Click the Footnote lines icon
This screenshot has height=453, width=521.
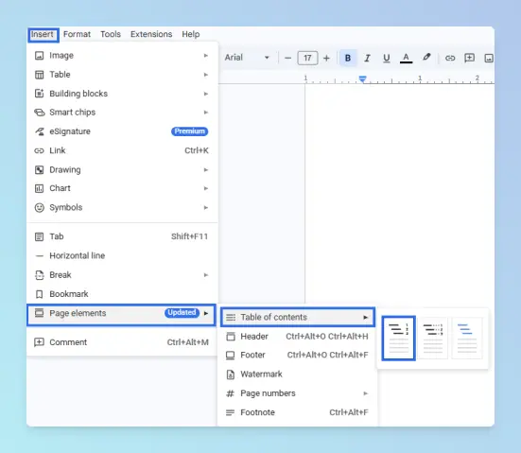pyautogui.click(x=231, y=412)
